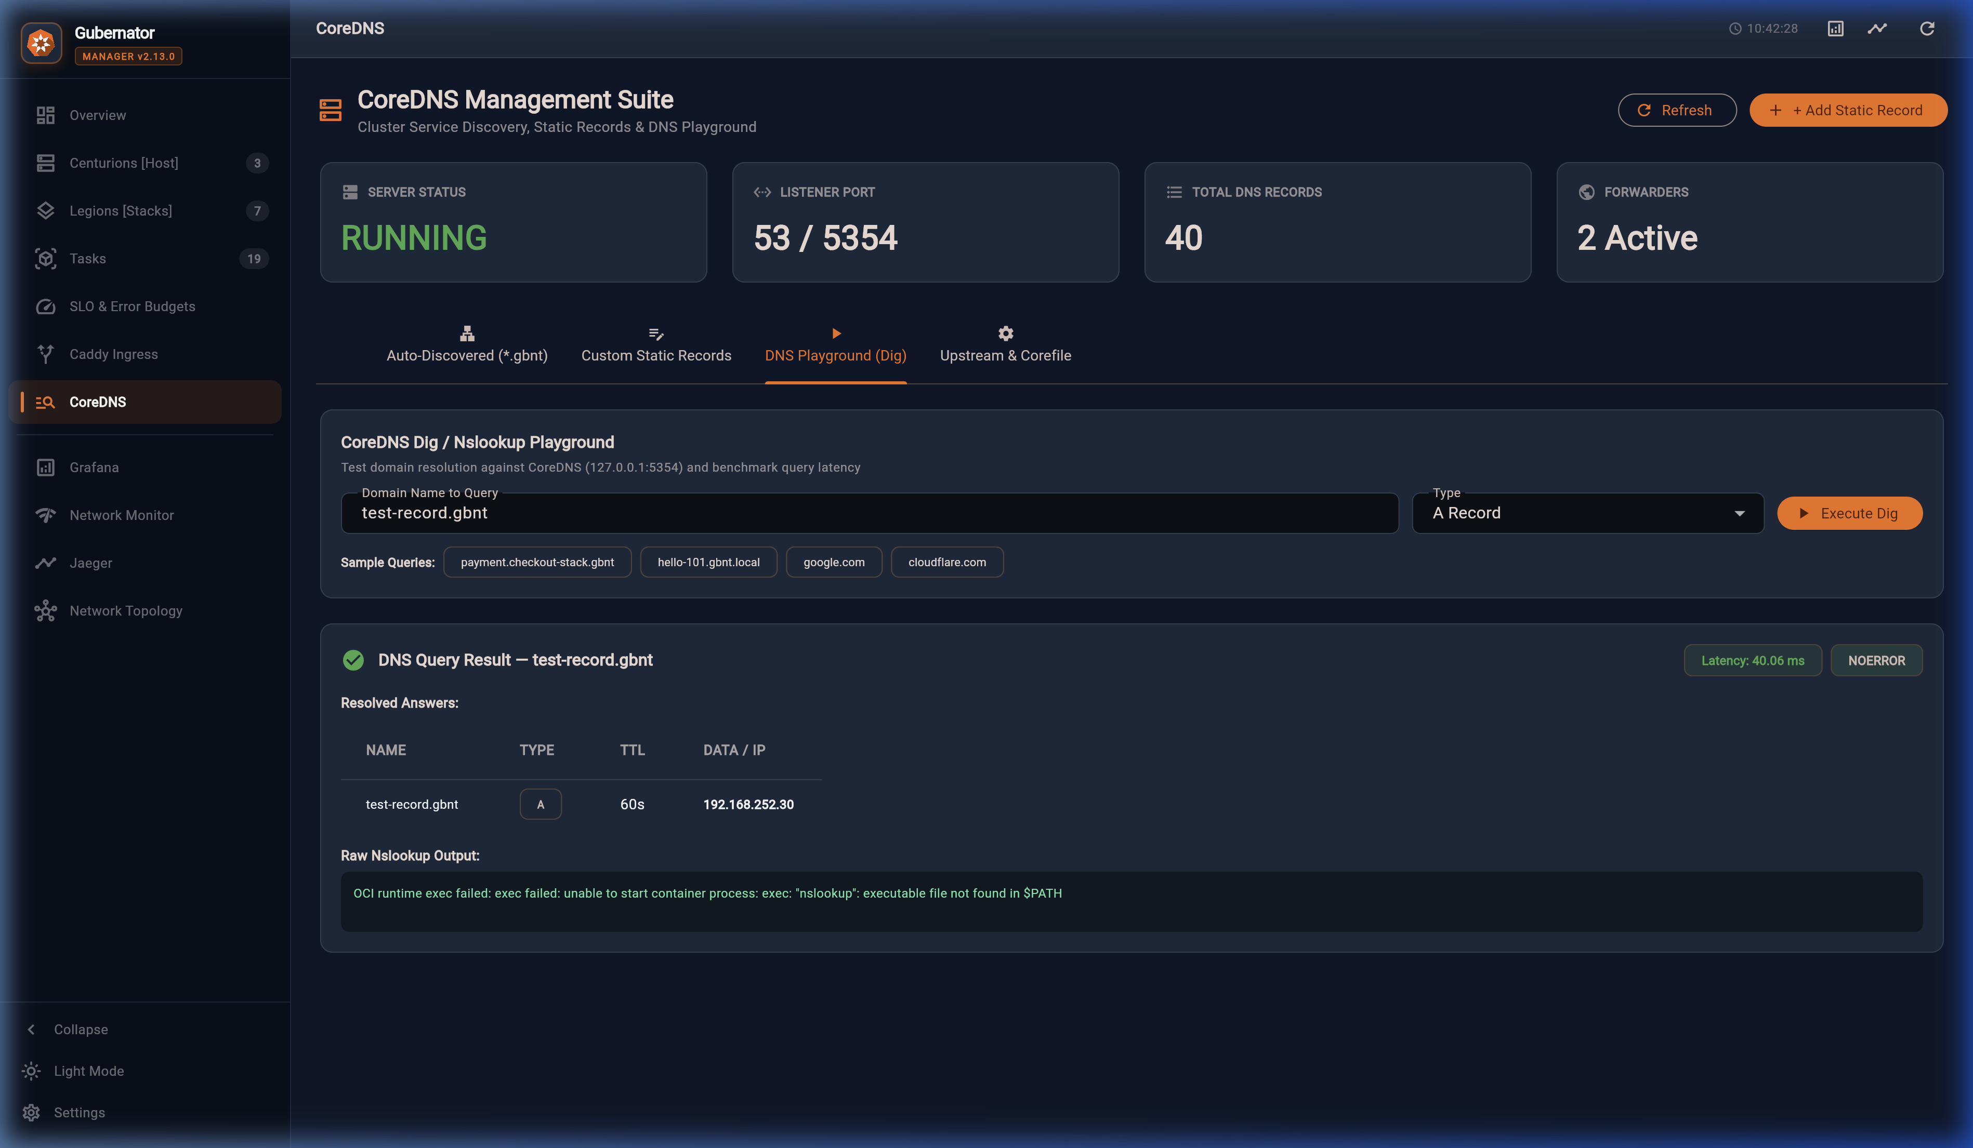Image resolution: width=1973 pixels, height=1148 pixels.
Task: Click the Listener Port arrows icon
Action: pos(762,192)
